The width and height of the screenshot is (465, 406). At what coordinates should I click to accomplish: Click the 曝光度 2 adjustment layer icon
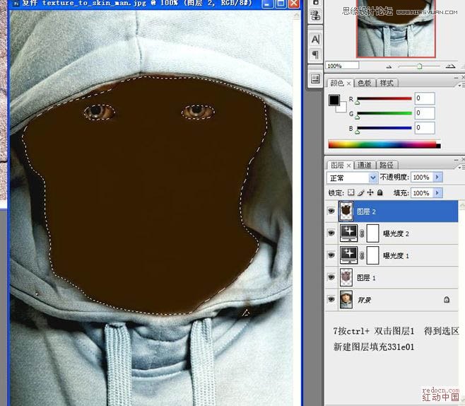[x=349, y=233]
